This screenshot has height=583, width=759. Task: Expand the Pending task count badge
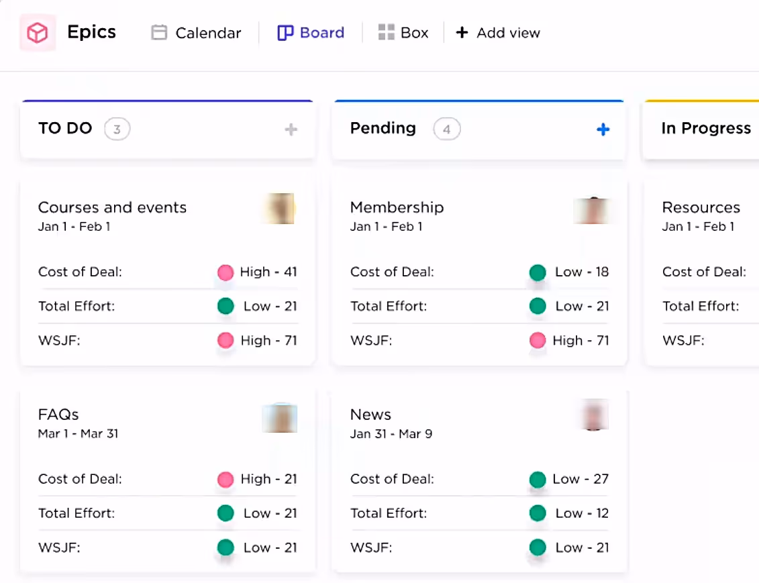[447, 129]
